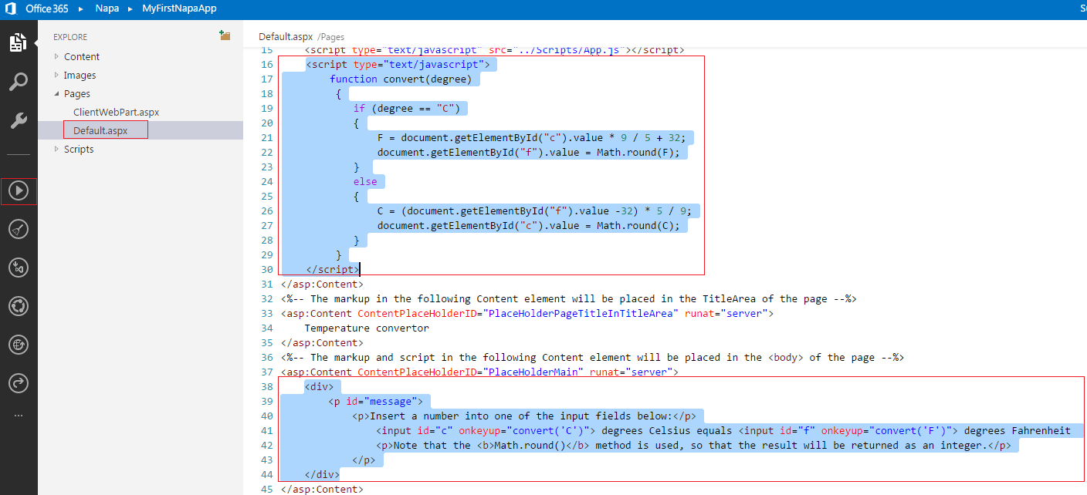
Task: Place cursor on line 17 function convert
Action: click(401, 79)
